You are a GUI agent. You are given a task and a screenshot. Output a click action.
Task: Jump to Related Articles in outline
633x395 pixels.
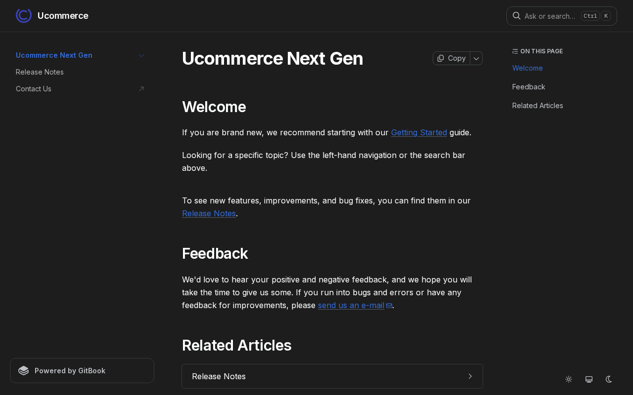click(x=538, y=106)
